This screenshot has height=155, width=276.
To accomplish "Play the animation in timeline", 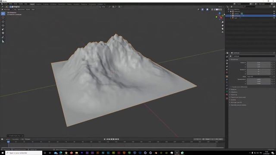I will (113, 139).
